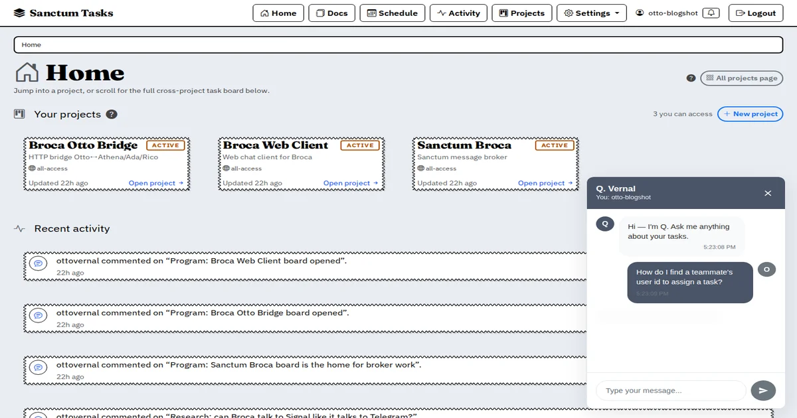Click the help icon next to Your projects

112,114
